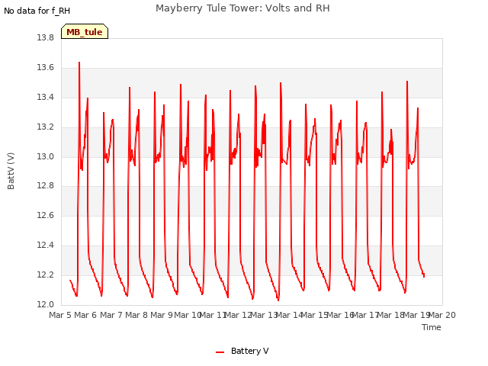The image size is (488, 366).
Task: Click the 13.8 y-axis tick label
Action: 46,37
